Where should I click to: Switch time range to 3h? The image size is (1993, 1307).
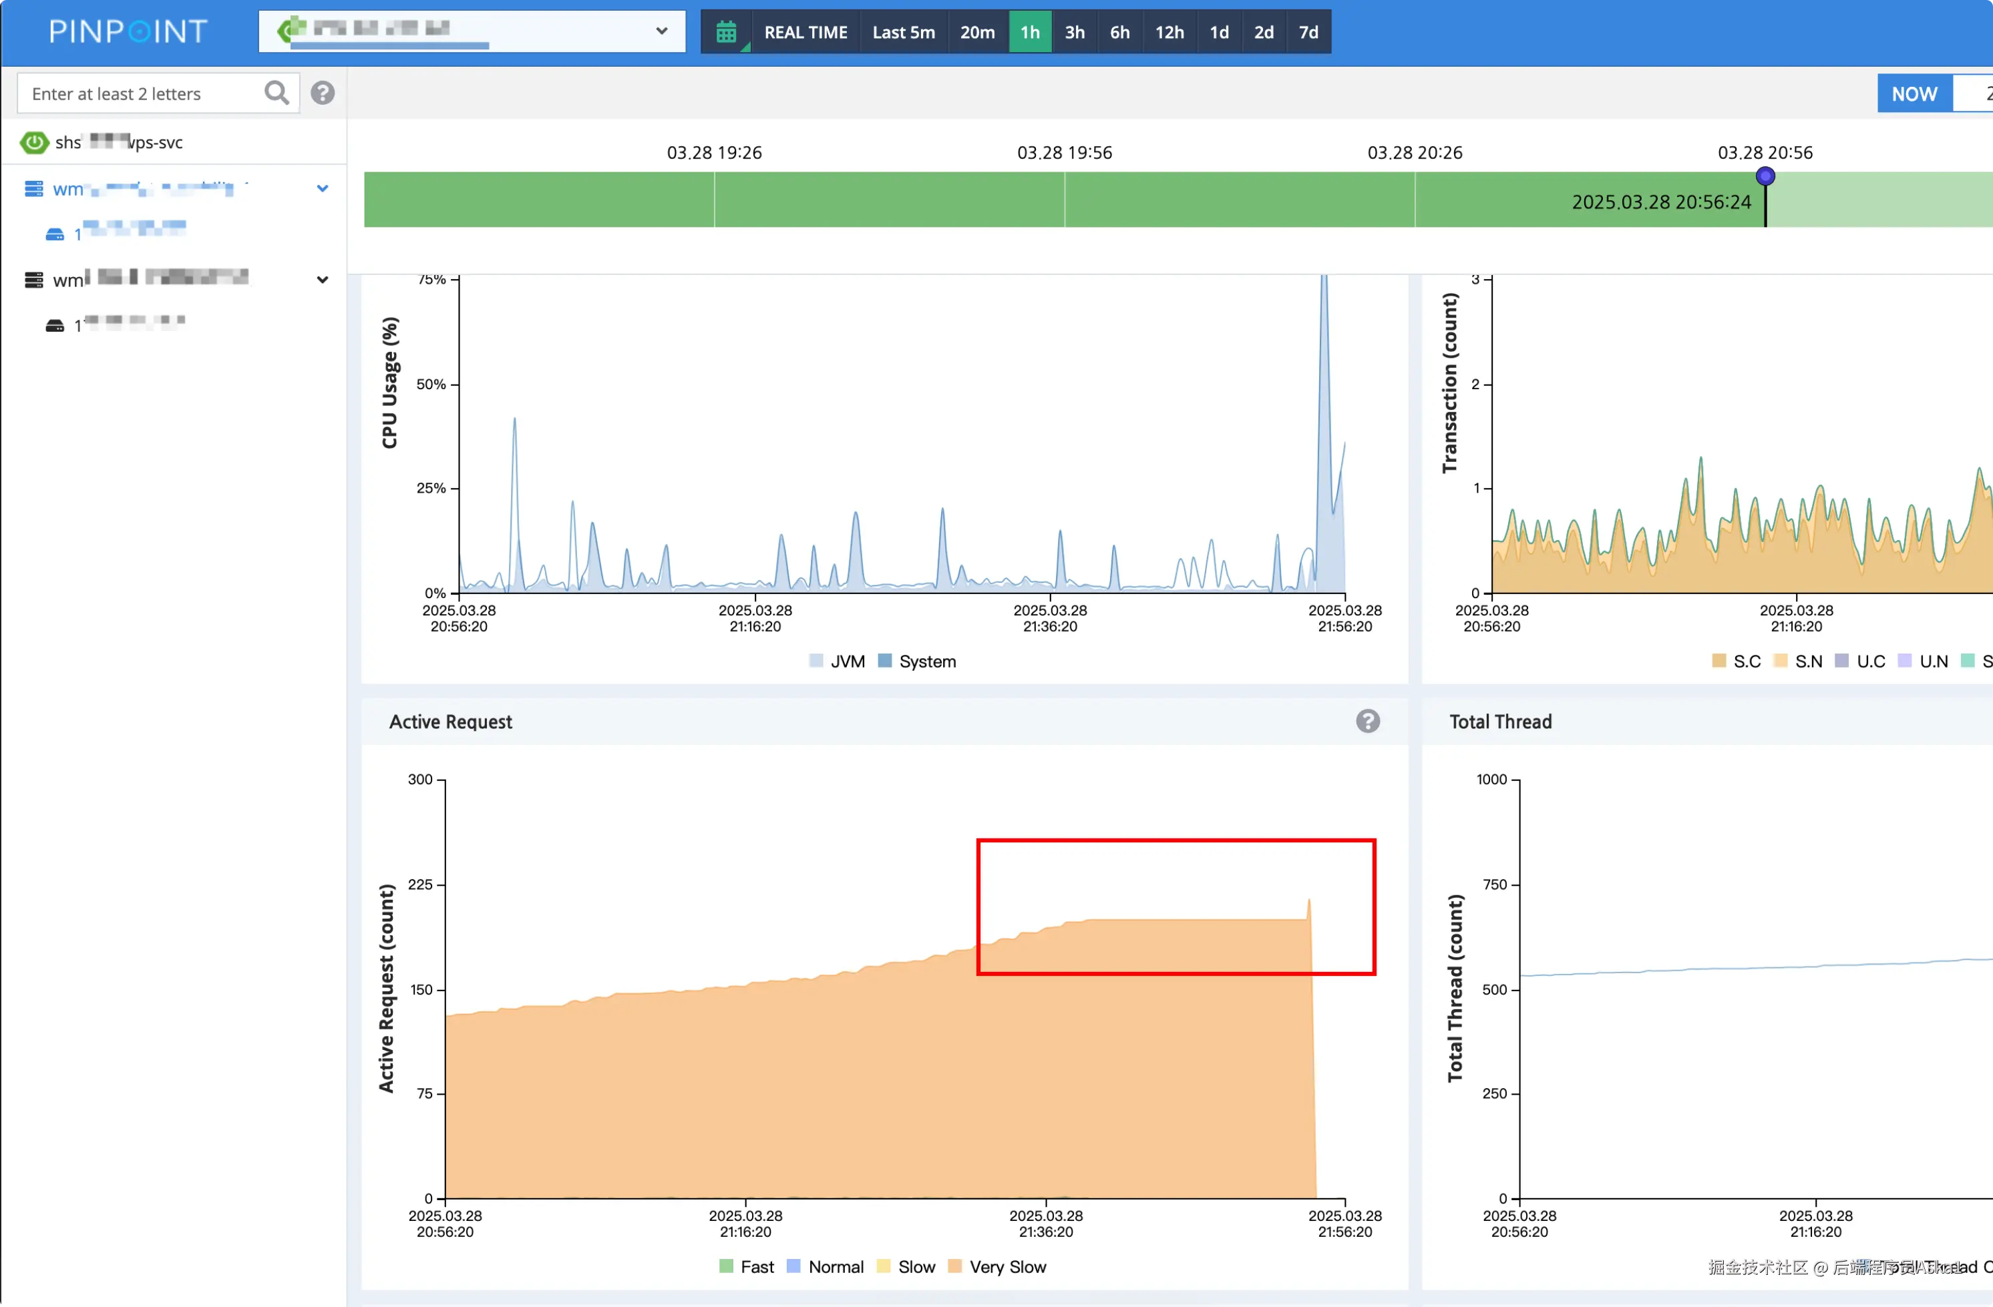point(1075,32)
